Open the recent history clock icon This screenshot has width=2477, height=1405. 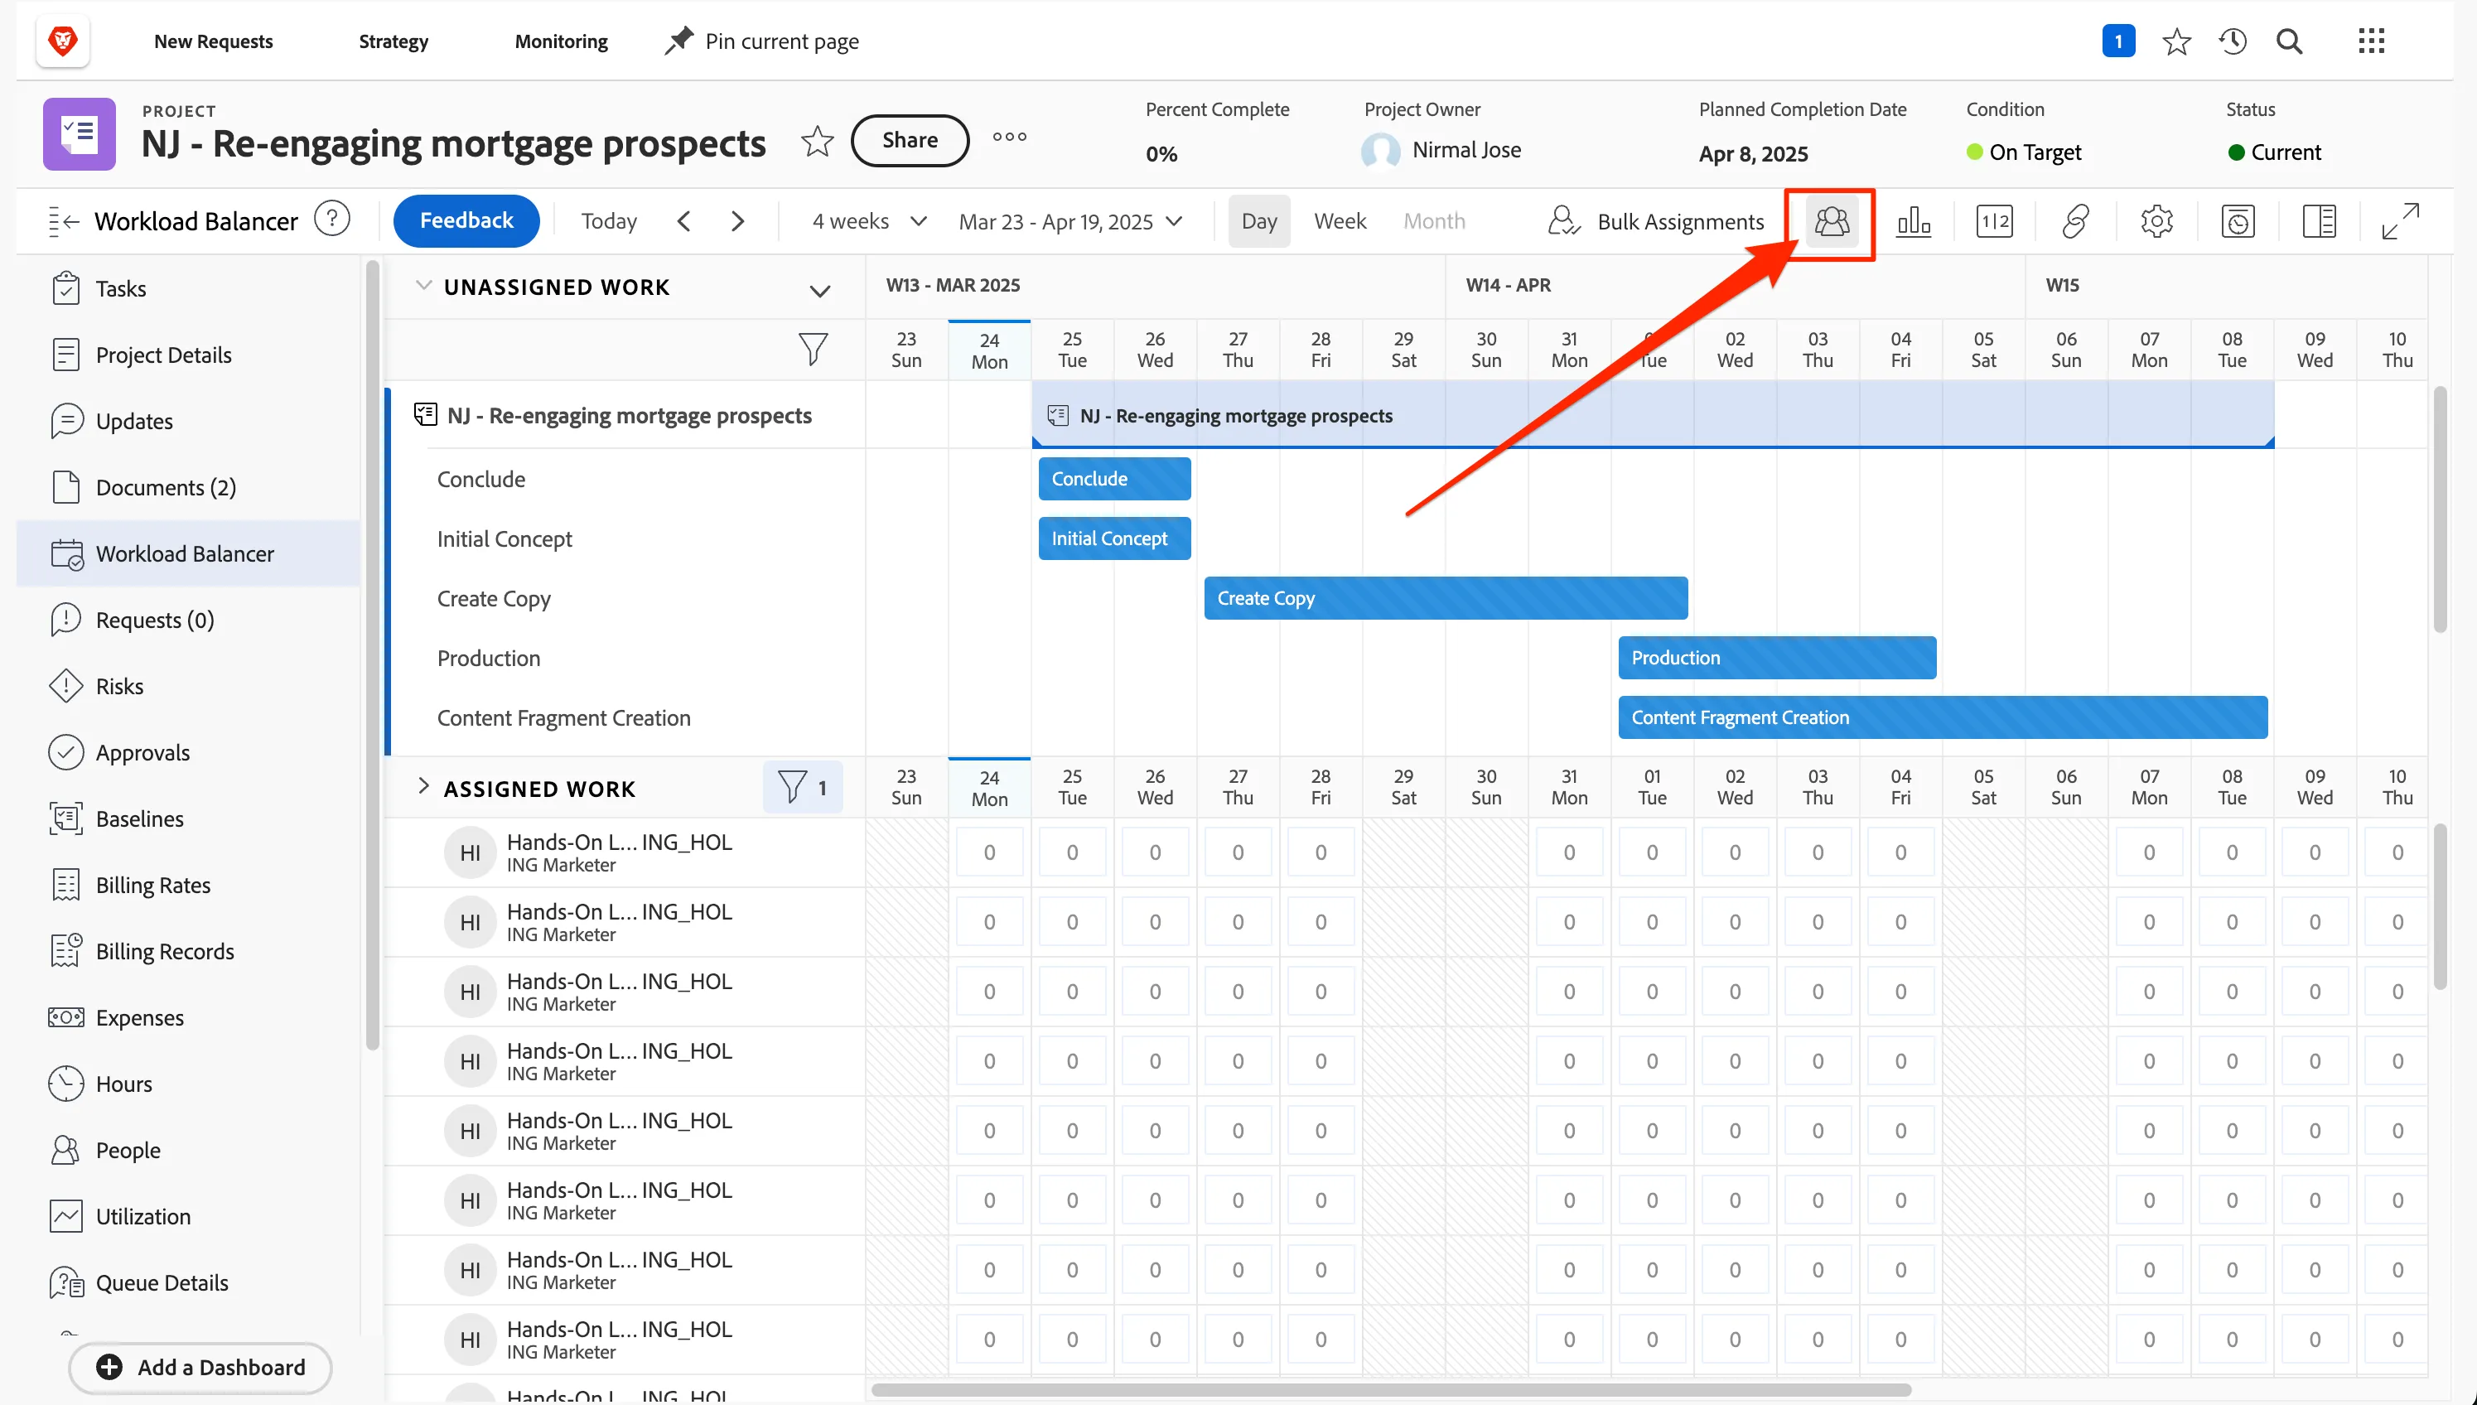pyautogui.click(x=2232, y=41)
